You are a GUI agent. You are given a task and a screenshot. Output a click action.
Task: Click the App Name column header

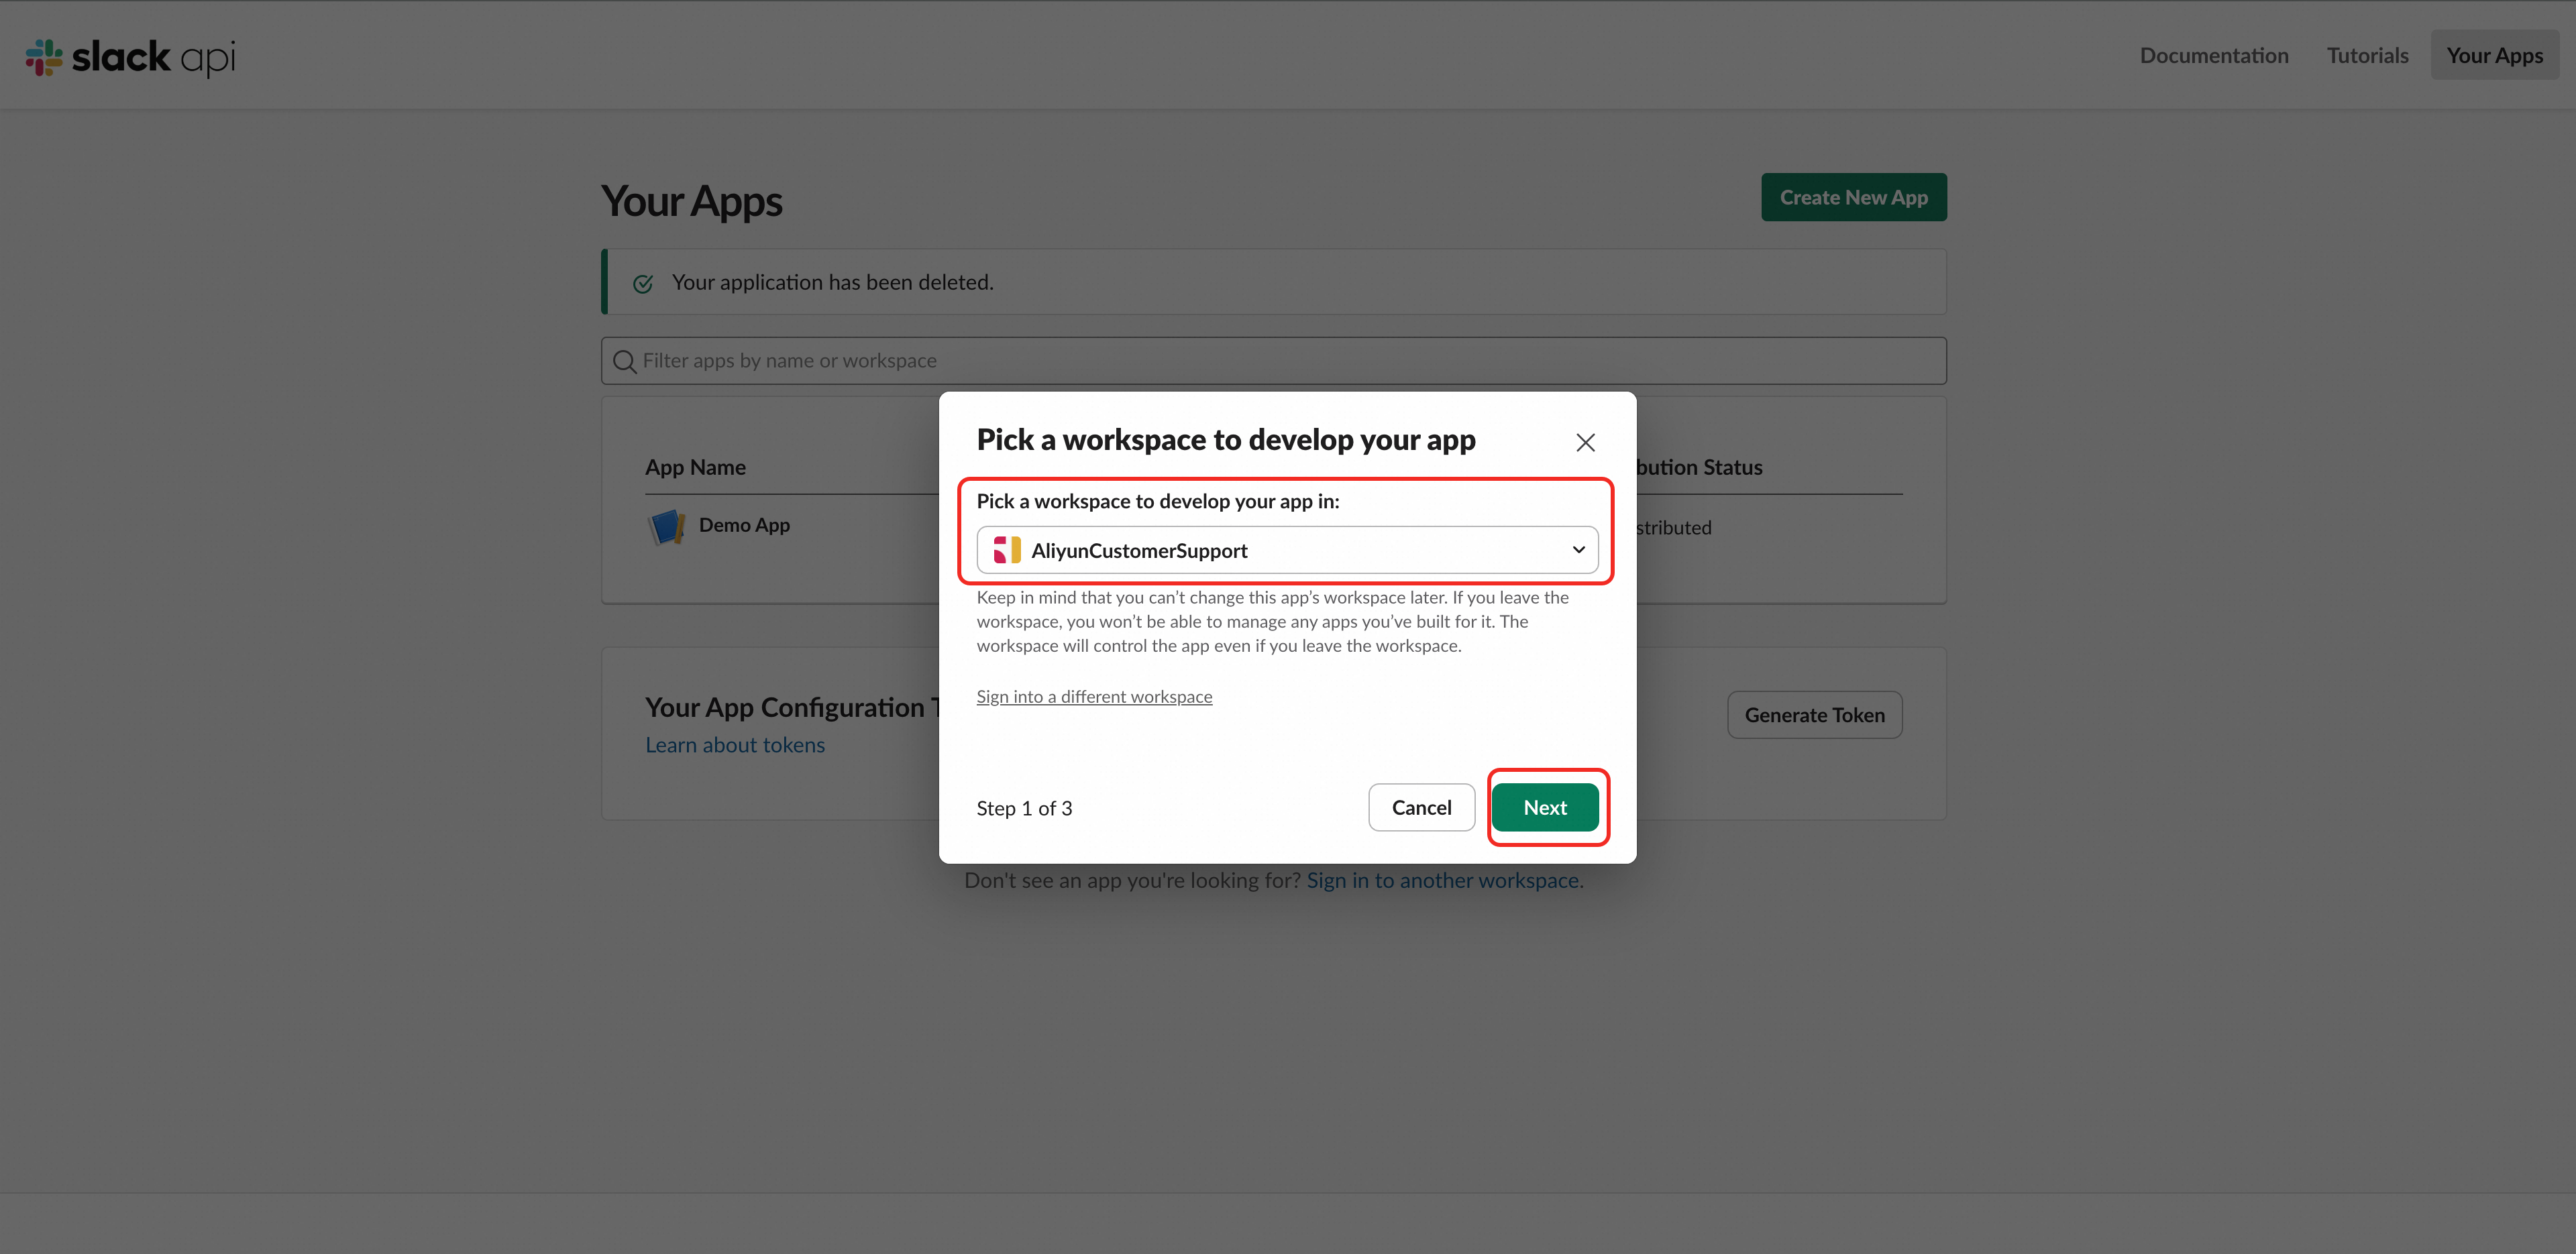coord(695,467)
